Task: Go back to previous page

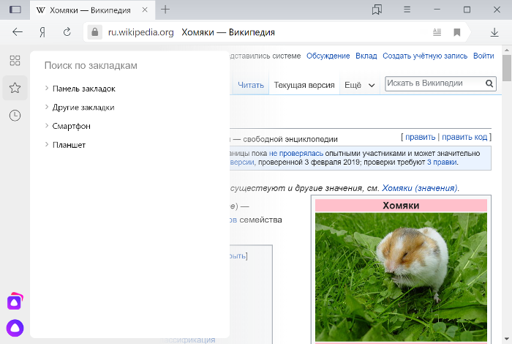Action: (x=18, y=31)
